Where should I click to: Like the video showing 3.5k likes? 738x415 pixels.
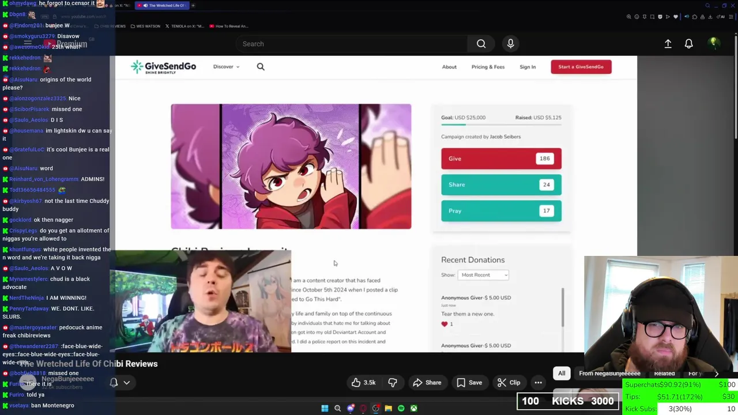coord(363,383)
